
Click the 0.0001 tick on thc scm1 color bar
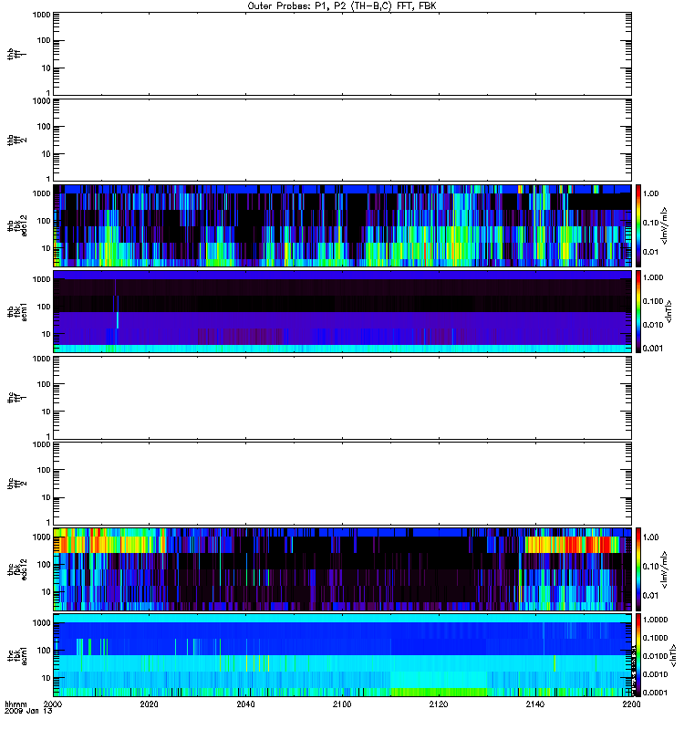tap(655, 693)
